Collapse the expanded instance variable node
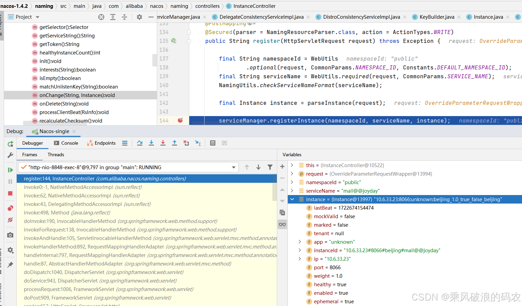Image resolution: width=522 pixels, height=306 pixels. 292,199
